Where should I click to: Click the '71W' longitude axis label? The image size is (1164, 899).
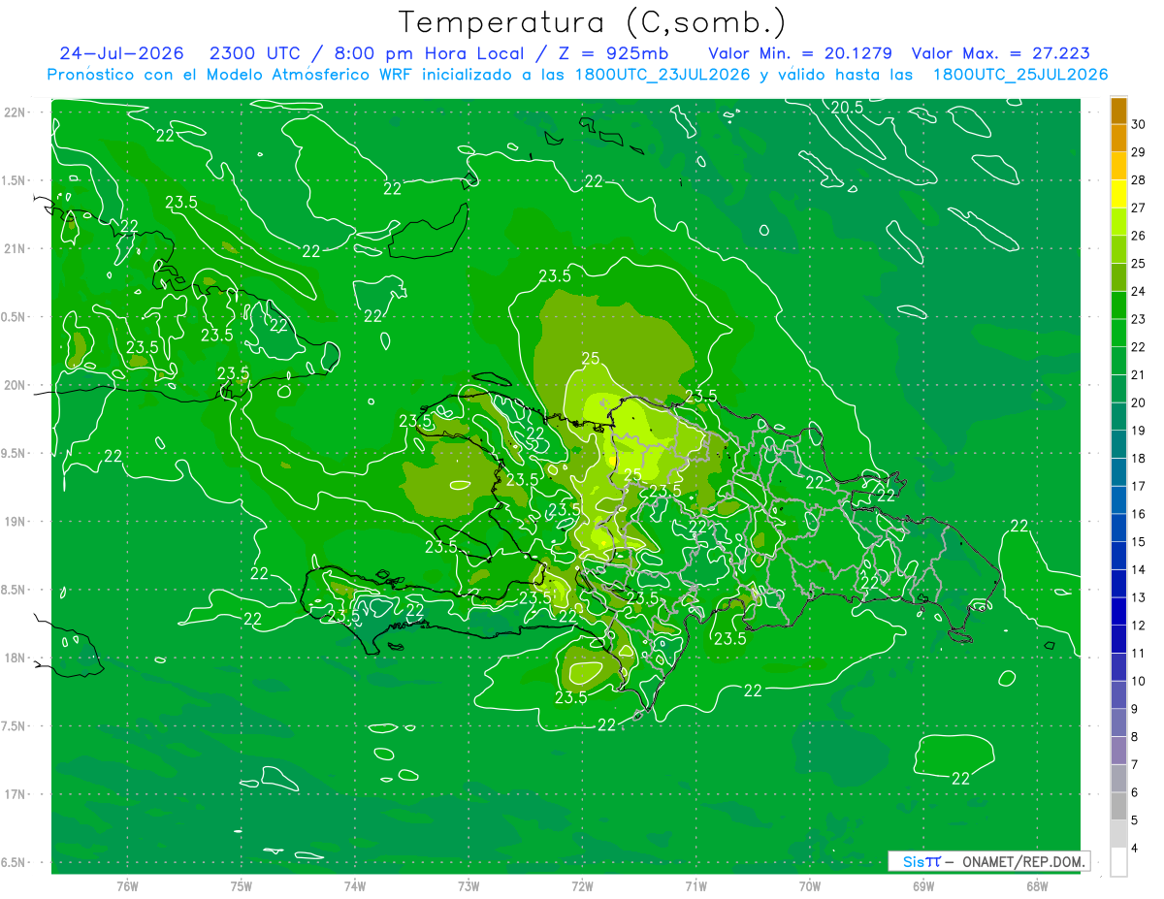pos(695,885)
